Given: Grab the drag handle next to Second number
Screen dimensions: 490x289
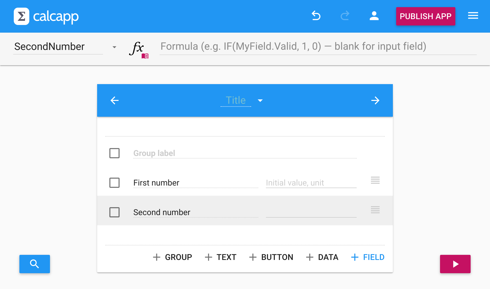Looking at the screenshot, I should click(375, 210).
